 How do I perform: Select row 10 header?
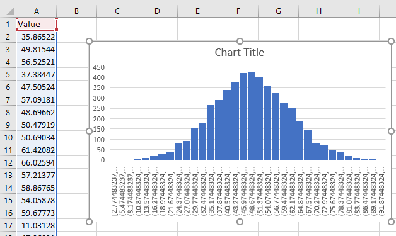(x=8, y=137)
